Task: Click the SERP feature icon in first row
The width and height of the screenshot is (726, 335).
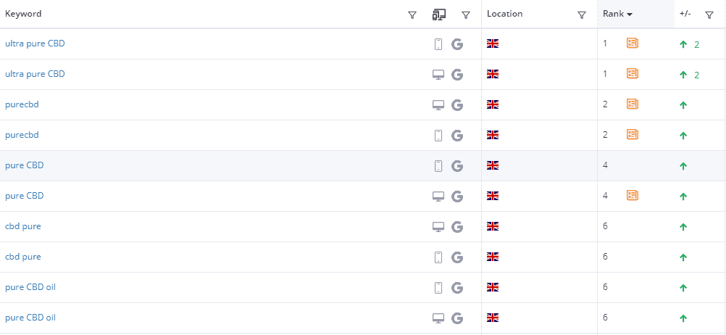Action: 632,43
